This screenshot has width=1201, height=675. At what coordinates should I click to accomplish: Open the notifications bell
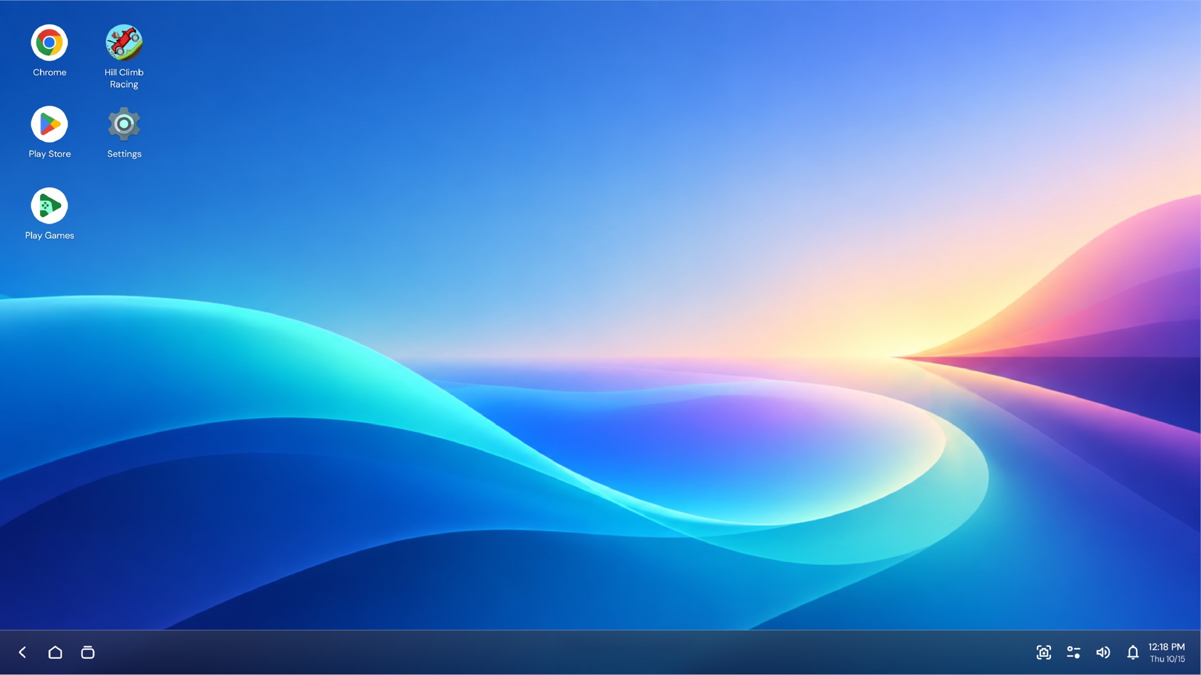1133,652
